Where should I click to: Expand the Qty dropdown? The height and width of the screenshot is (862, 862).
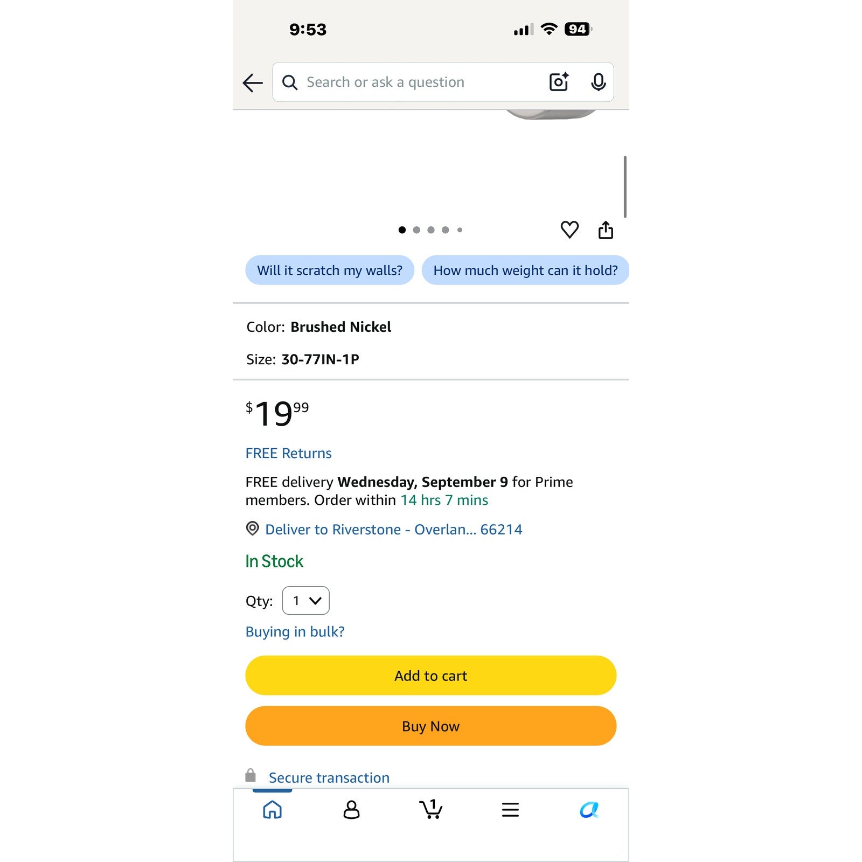[x=305, y=600]
